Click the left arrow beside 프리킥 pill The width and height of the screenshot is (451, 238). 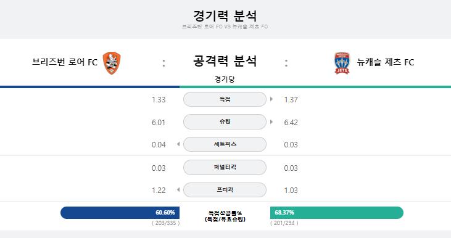click(x=178, y=190)
